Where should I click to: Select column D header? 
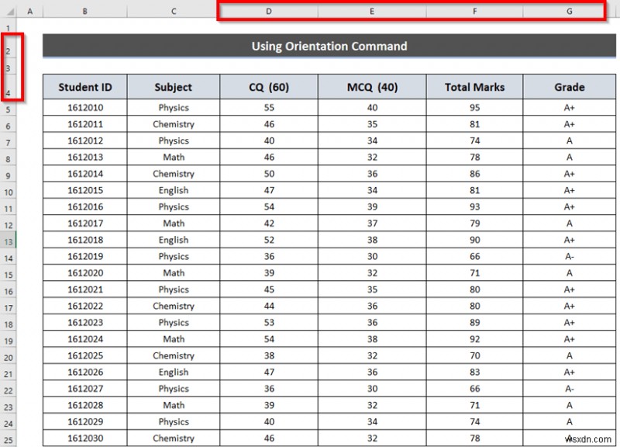pos(268,12)
